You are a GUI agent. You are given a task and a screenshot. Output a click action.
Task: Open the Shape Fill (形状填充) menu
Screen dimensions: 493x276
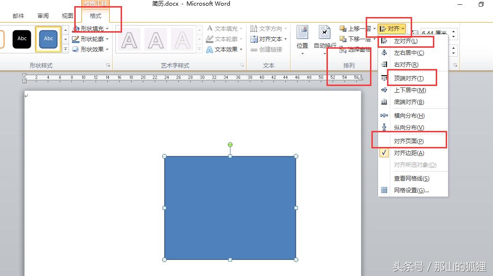[x=90, y=28]
